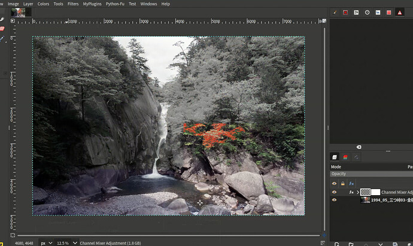Open the layer Mode dropdown

pyautogui.click(x=371, y=167)
